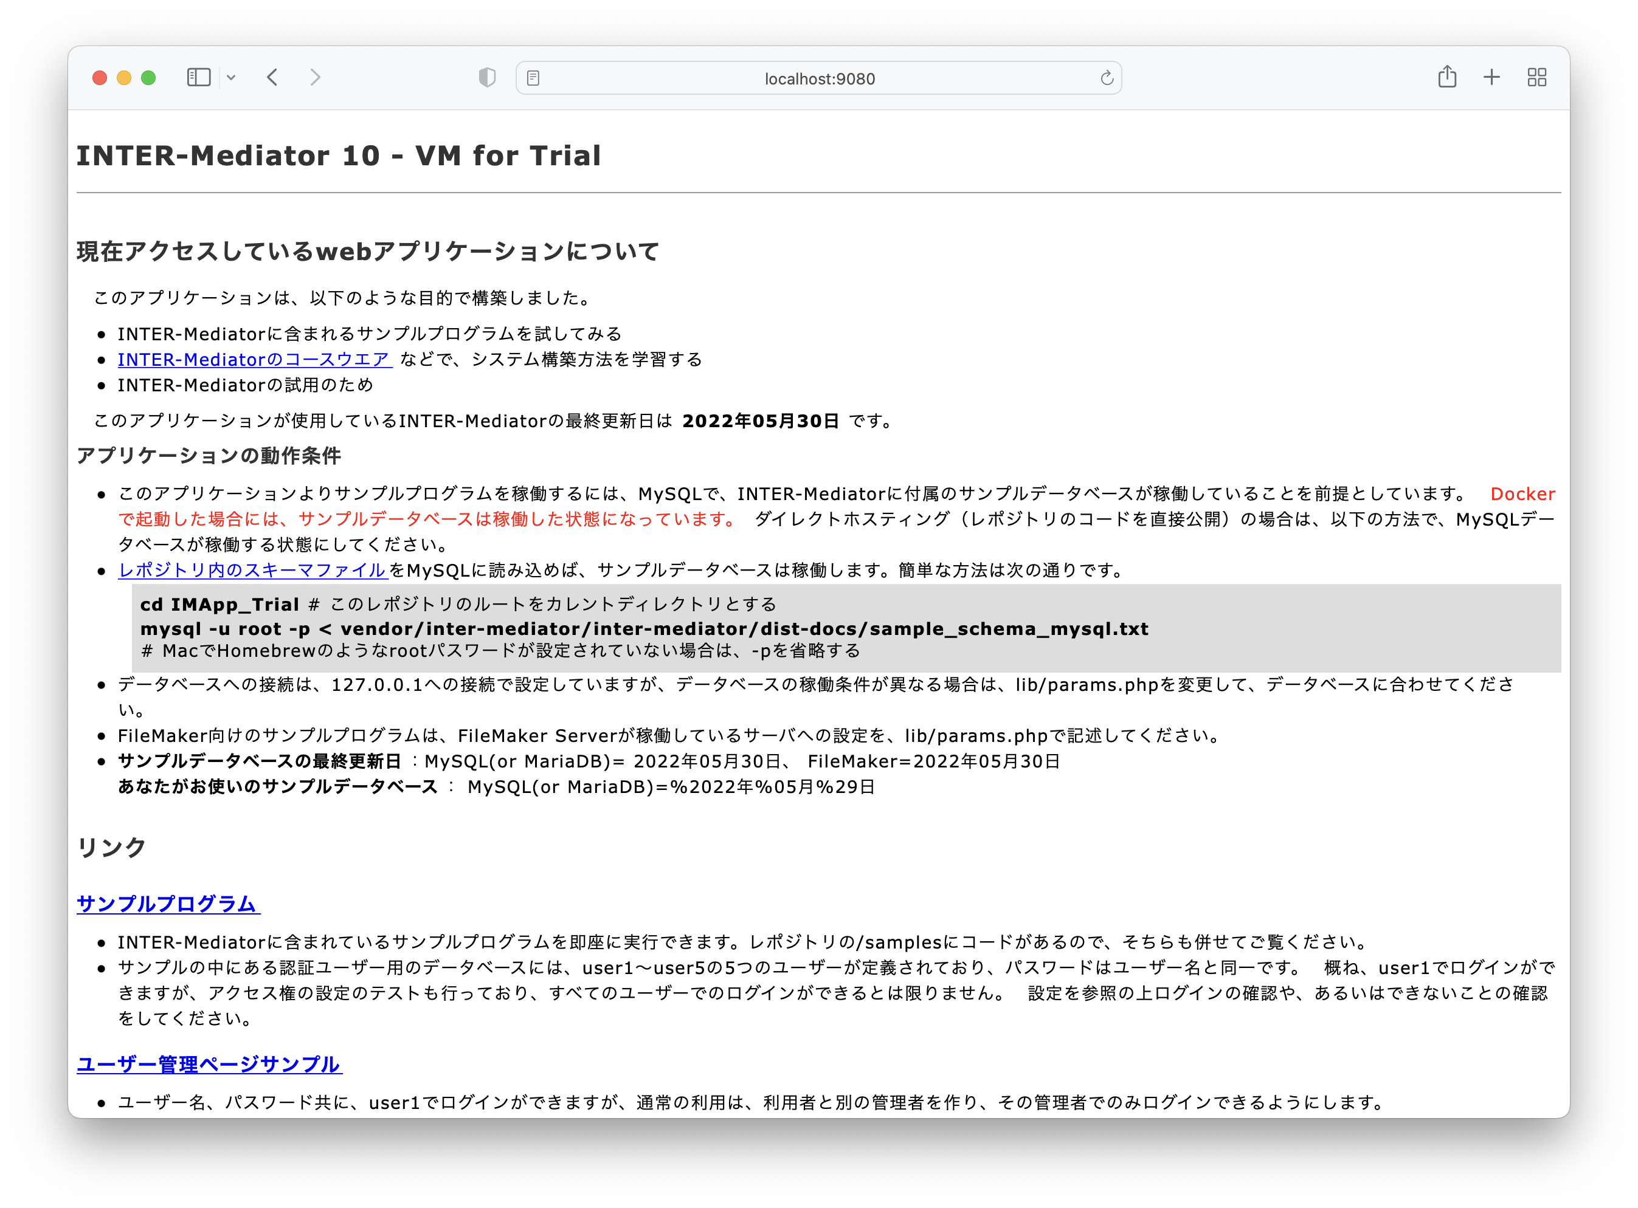1638x1208 pixels.
Task: Follow the サンプルプログラム link
Action: [168, 904]
